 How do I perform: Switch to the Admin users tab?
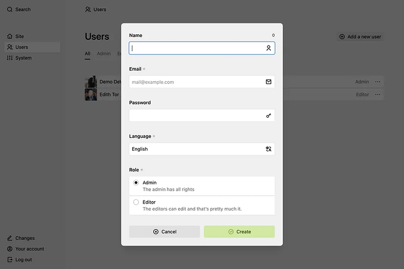coord(104,54)
